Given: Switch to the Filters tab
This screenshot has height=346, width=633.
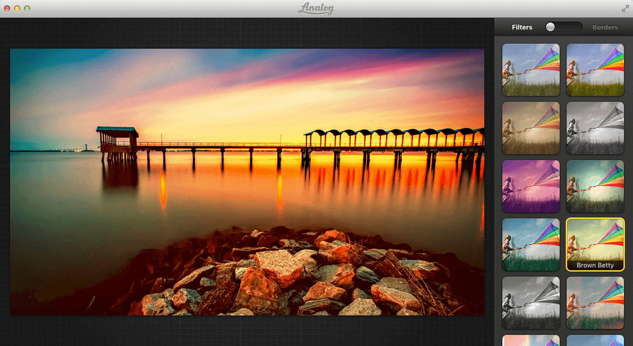Looking at the screenshot, I should pos(522,27).
